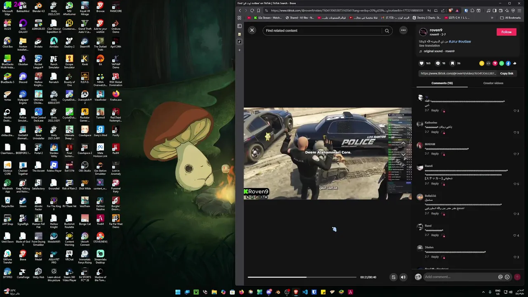Viewport: 528px width, 297px height.
Task: Insert a mention with the @ icon
Action: click(x=500, y=277)
